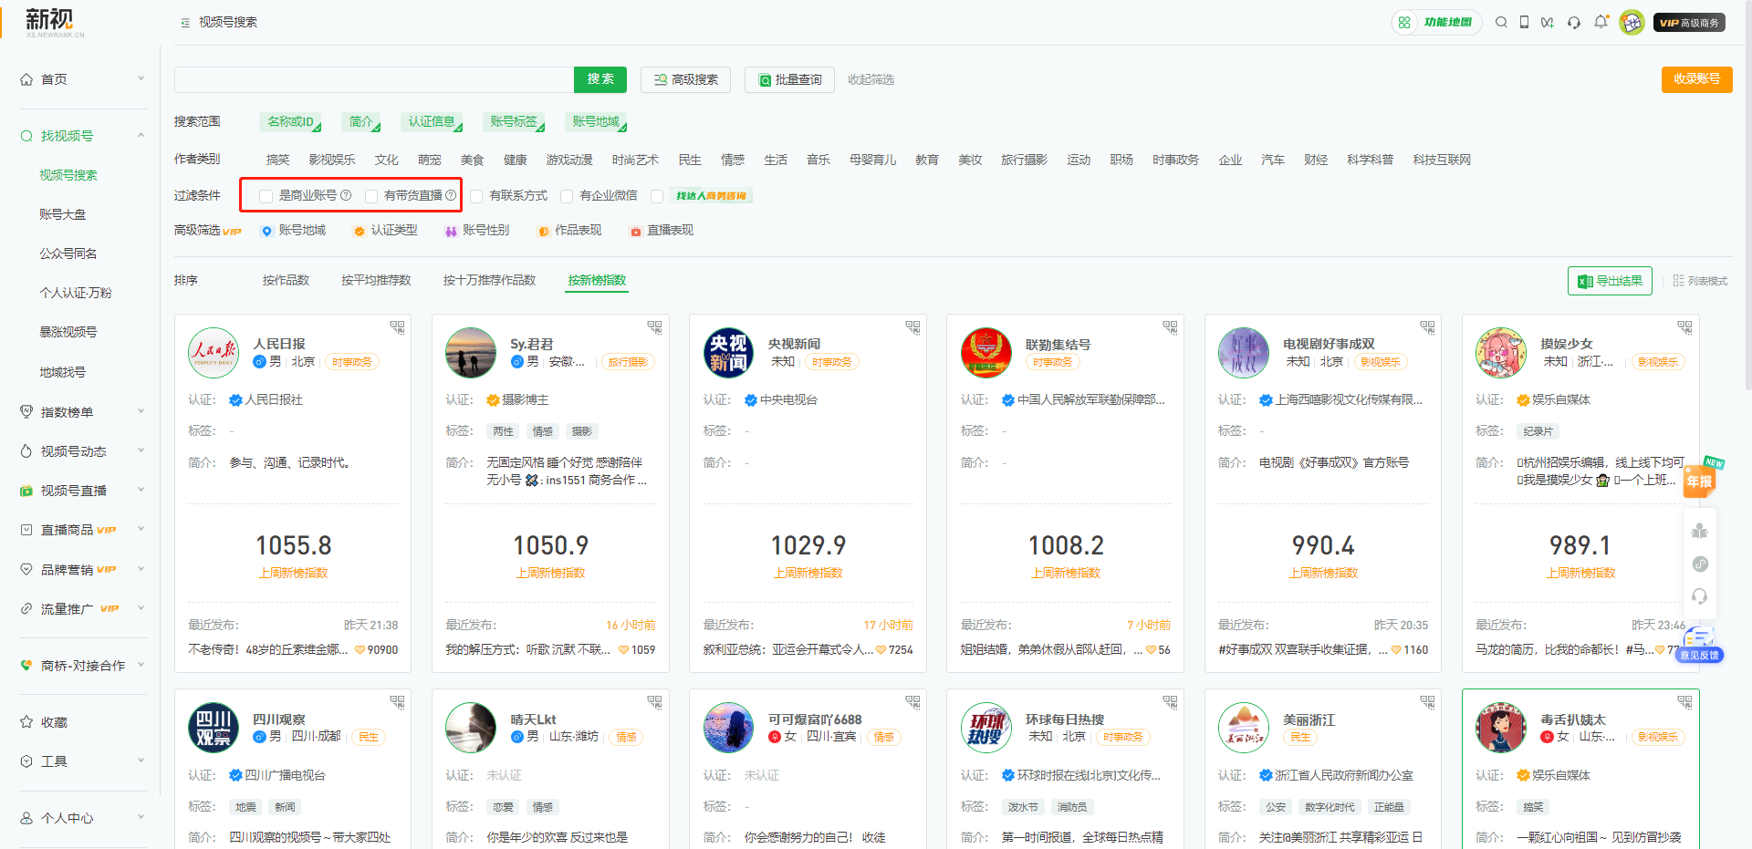Open the search magnifier icon in top bar
Screen dimensions: 1752x849
tap(1501, 22)
